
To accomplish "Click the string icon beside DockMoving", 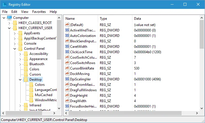I will pyautogui.click(x=67, y=74).
